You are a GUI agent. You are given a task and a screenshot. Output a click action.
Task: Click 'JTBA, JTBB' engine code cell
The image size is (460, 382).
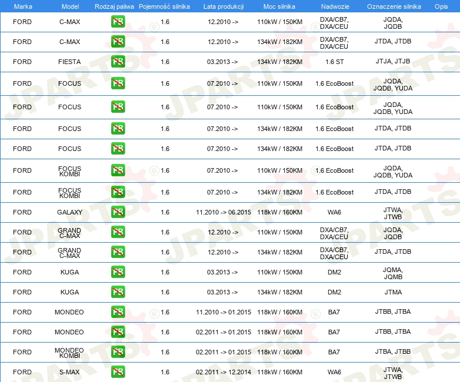(393, 351)
